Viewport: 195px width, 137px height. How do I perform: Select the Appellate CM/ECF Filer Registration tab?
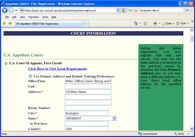coord(48,23)
